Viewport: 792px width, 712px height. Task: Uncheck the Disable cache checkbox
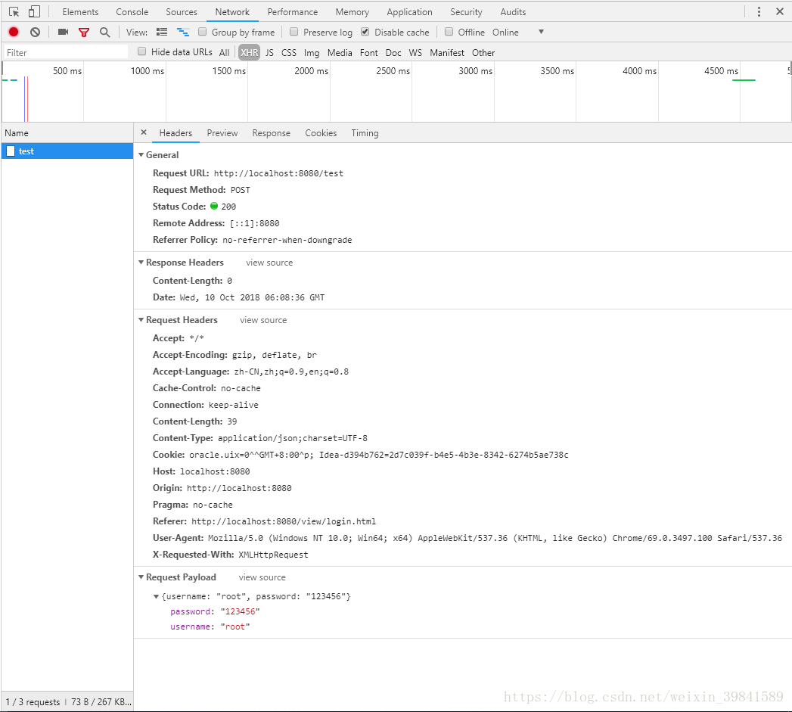(x=365, y=32)
